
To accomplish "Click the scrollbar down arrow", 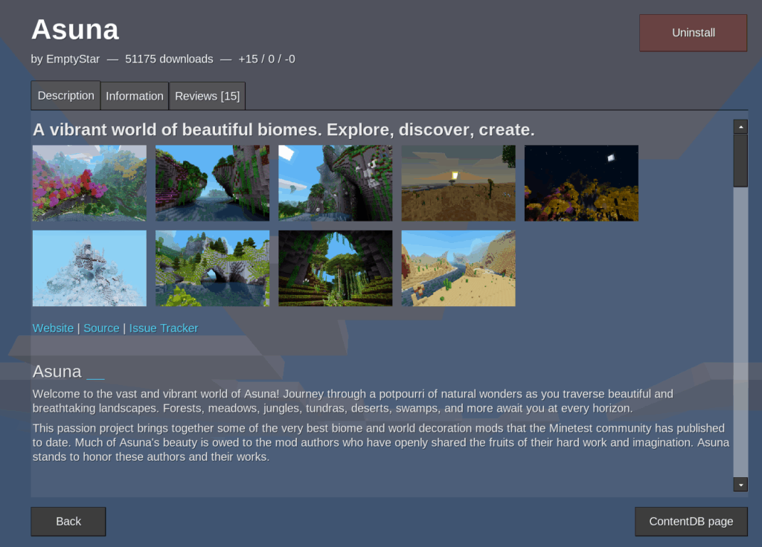I will click(740, 485).
